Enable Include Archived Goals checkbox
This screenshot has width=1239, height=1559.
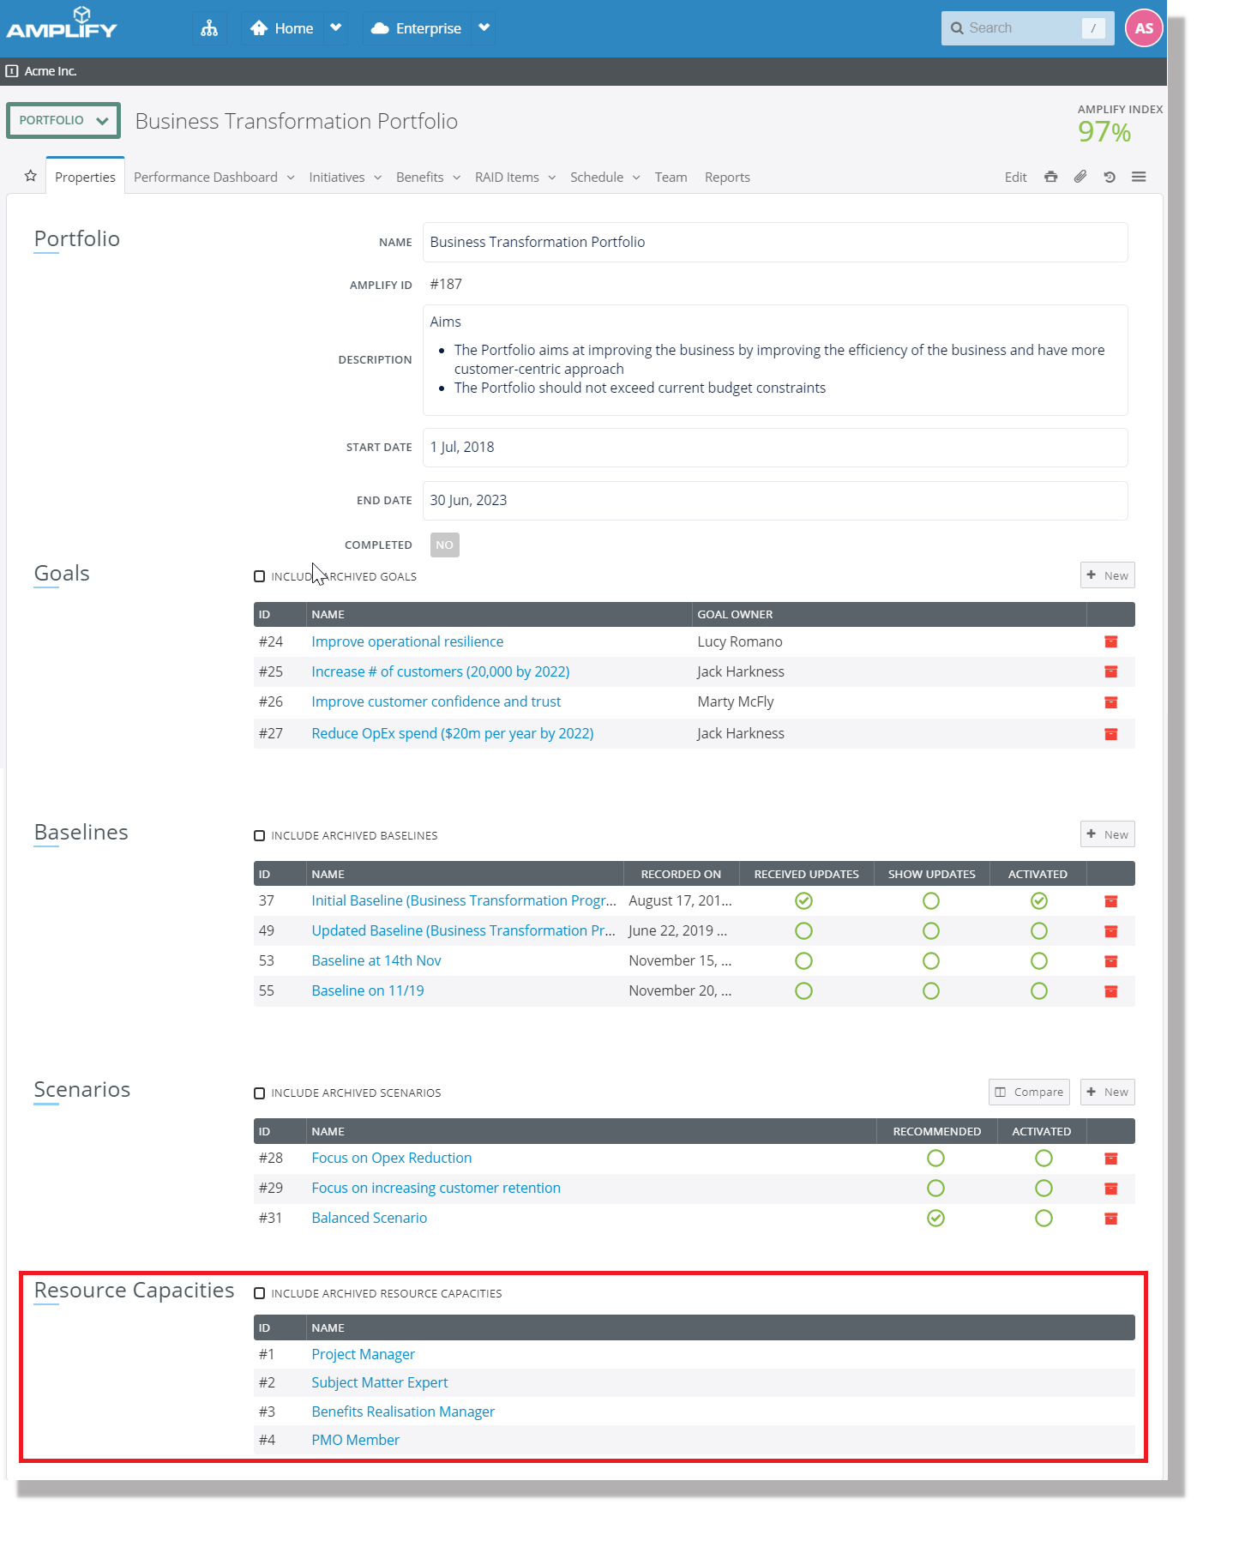point(260,576)
